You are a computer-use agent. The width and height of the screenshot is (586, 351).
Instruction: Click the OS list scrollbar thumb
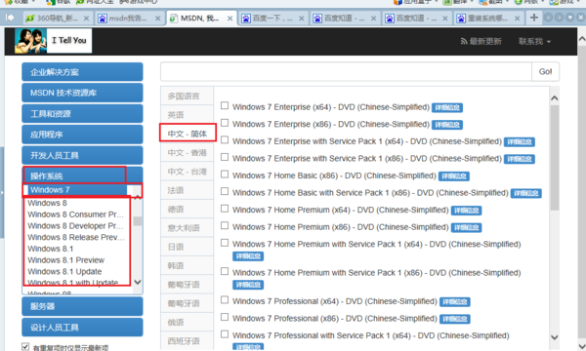[138, 220]
